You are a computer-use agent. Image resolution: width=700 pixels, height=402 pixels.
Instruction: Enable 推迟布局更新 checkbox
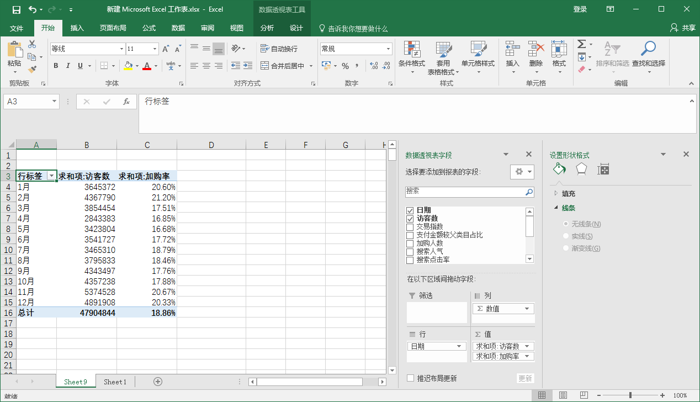410,378
